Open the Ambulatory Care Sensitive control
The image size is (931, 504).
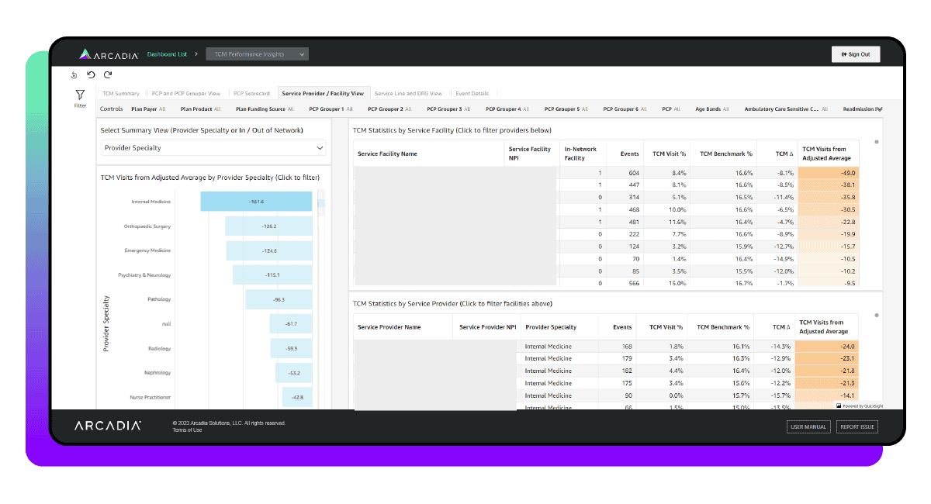point(786,109)
